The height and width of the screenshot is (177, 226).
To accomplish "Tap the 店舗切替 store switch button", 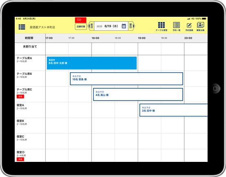I will (x=81, y=27).
